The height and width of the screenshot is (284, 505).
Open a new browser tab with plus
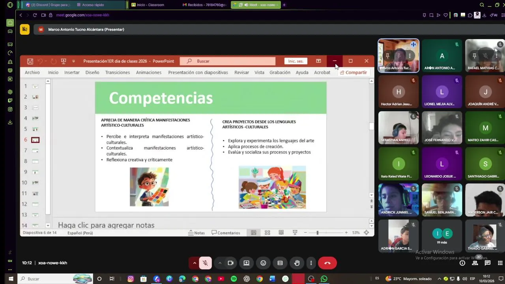284,5
